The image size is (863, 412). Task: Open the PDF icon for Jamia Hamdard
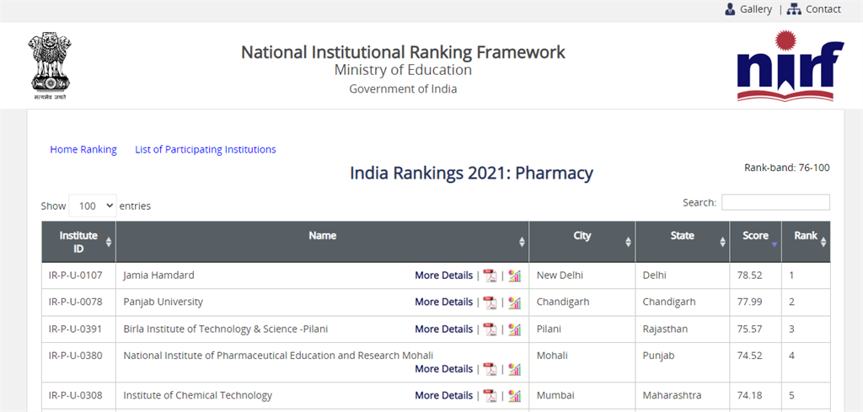490,276
